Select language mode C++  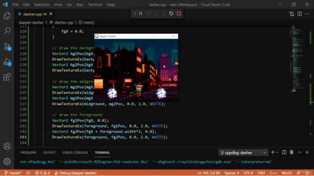273,173
